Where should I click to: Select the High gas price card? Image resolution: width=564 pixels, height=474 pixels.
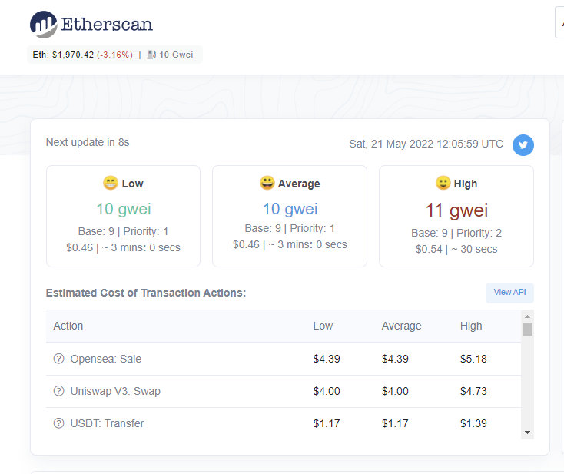[x=456, y=216]
